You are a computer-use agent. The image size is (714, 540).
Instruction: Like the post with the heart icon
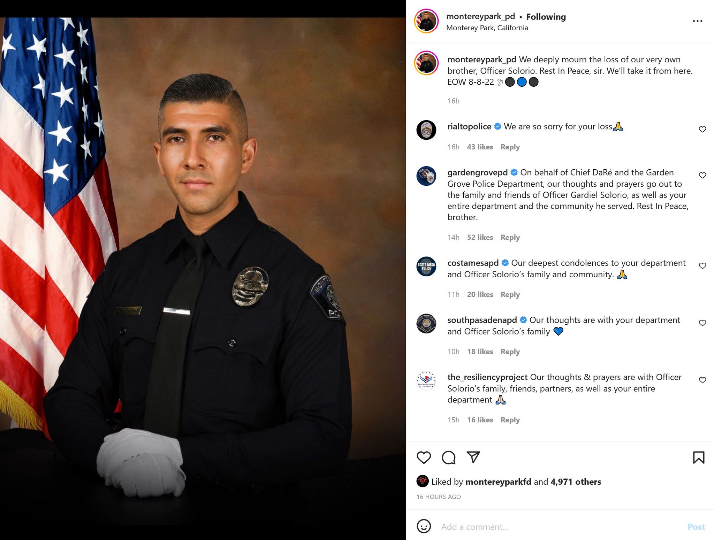[424, 457]
